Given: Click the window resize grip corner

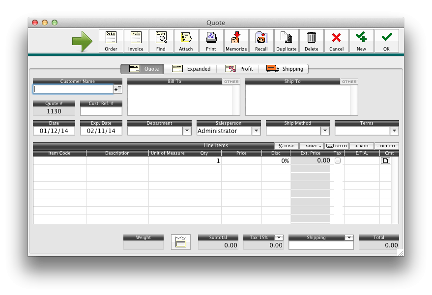Looking at the screenshot, I should [401, 253].
